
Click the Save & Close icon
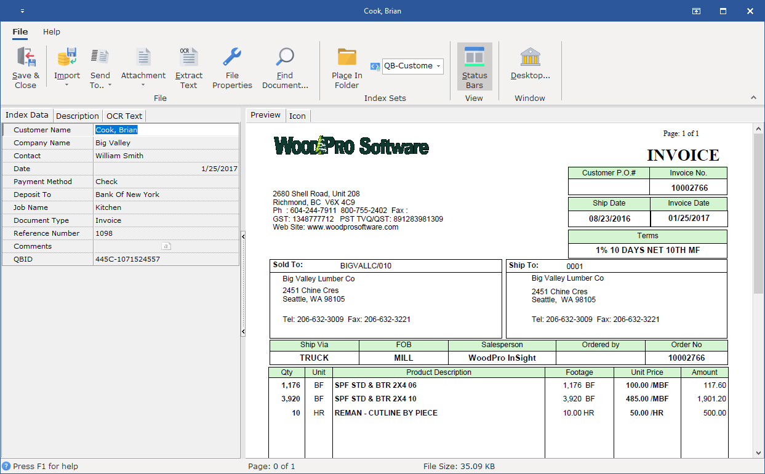25,57
